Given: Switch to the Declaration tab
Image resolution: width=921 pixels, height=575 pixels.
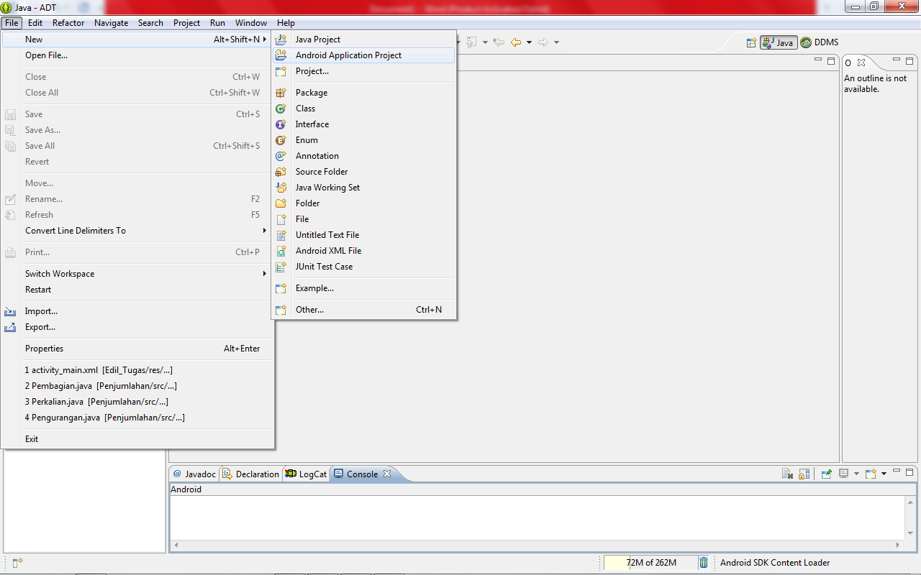Looking at the screenshot, I should 250,474.
